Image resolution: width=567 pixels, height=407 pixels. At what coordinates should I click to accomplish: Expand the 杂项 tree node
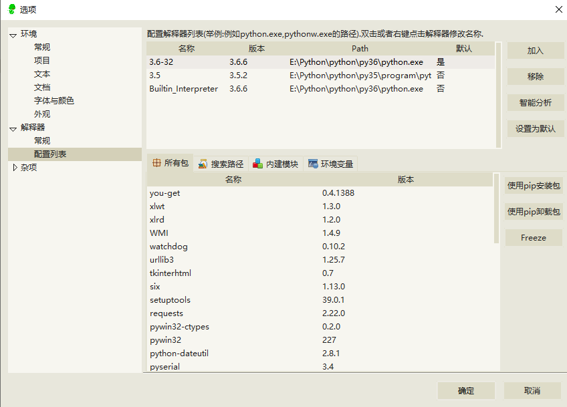pyautogui.click(x=15, y=167)
